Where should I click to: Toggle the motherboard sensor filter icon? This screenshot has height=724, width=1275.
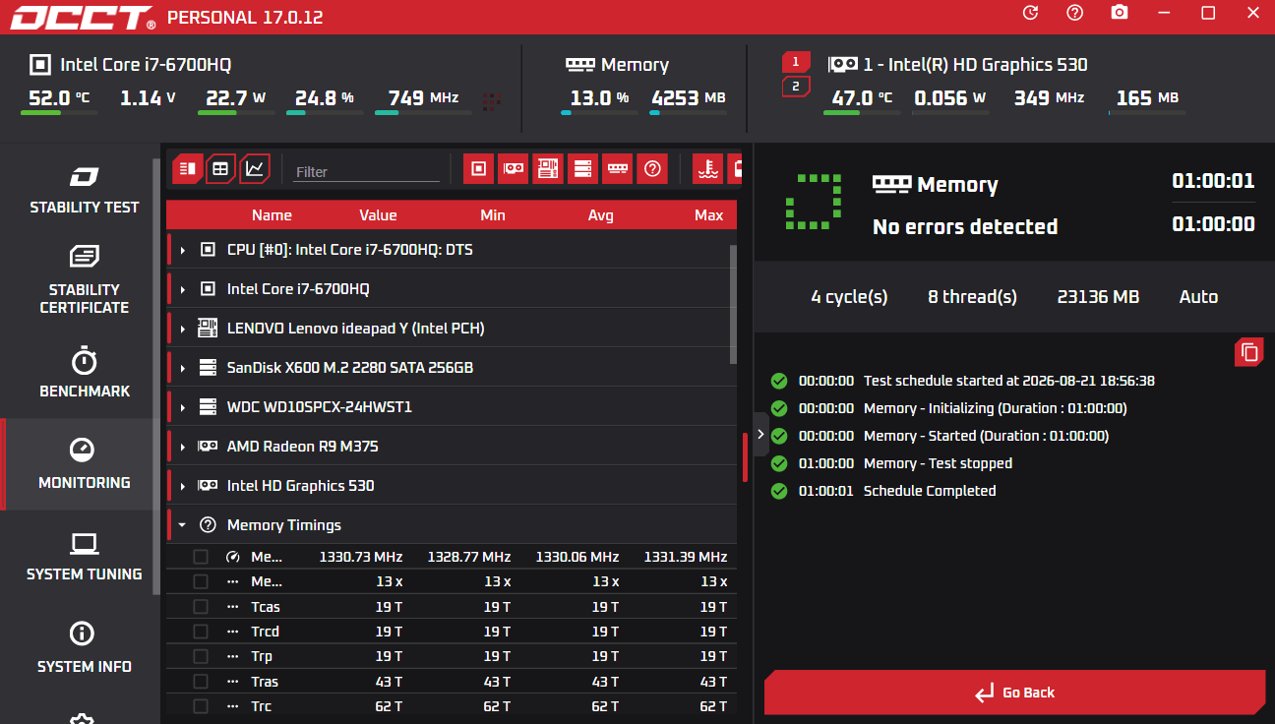(548, 168)
